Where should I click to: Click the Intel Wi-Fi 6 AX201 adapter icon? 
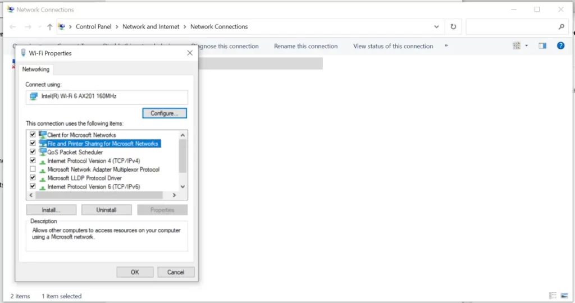point(34,97)
